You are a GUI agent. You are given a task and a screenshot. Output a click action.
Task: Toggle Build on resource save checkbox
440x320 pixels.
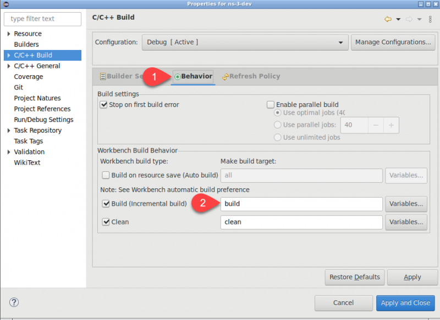[x=106, y=175]
